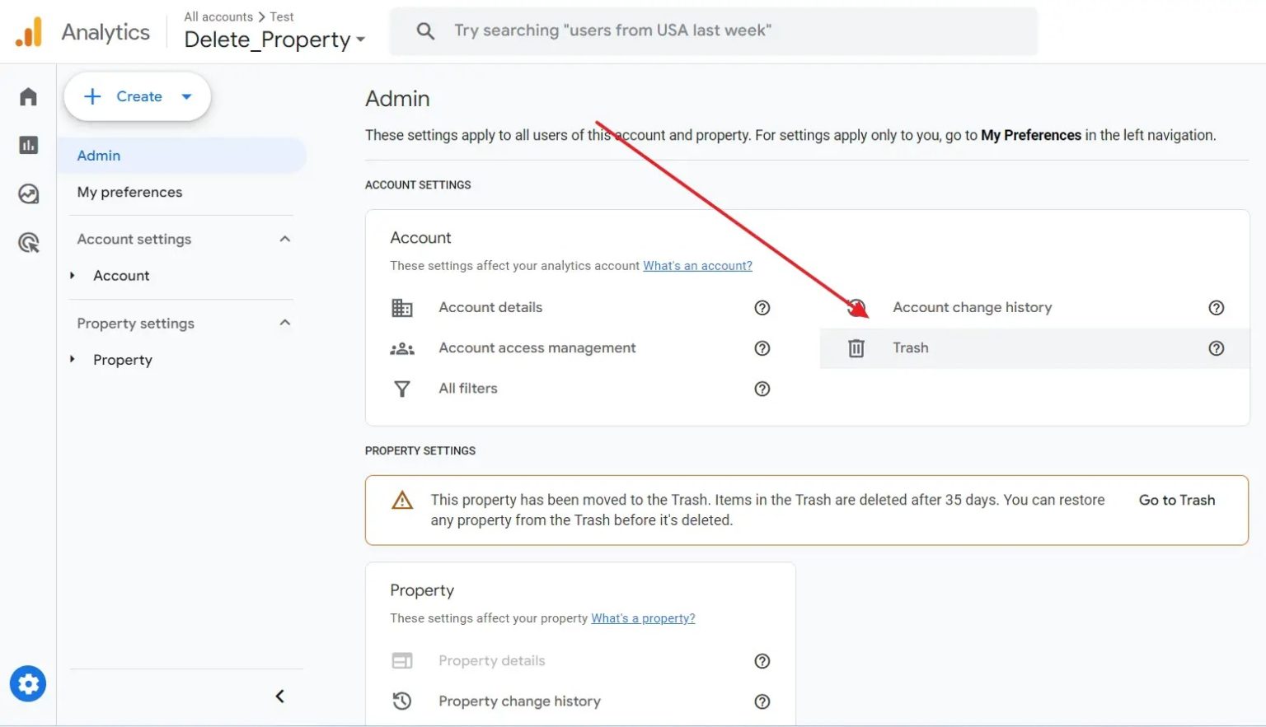Open the Delete_Property account switcher dropdown
This screenshot has height=727, width=1266.
361,40
